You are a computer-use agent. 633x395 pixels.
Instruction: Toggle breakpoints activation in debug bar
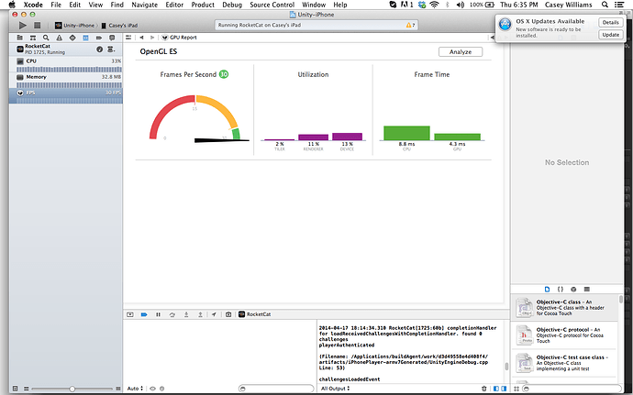click(x=144, y=314)
